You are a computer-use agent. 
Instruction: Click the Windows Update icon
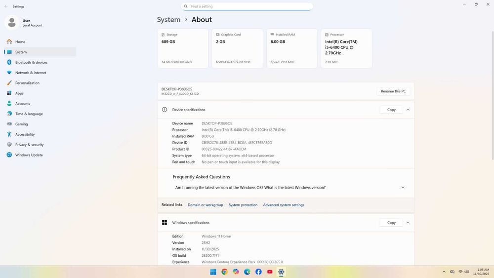click(x=9, y=155)
